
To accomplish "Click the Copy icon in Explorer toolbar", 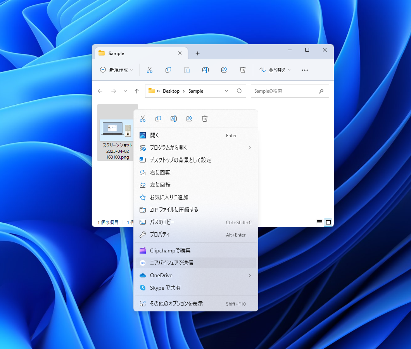I will 168,70.
